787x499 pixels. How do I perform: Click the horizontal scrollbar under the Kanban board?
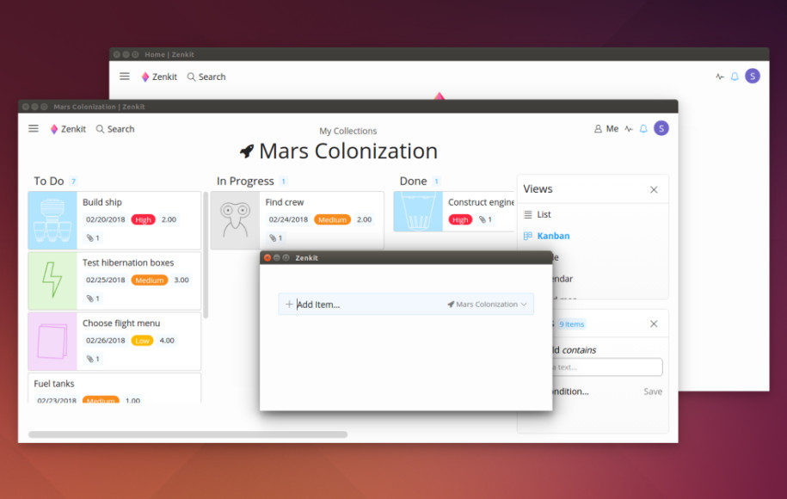point(188,434)
